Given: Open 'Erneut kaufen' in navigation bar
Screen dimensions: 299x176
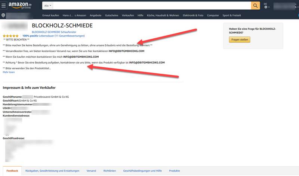Looking at the screenshot, I should pos(51,15).
